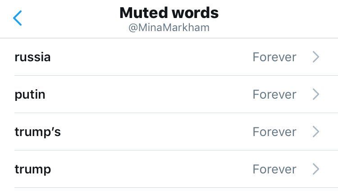This screenshot has width=338, height=191.
Task: Click the chevron in the russia row
Action: click(316, 57)
